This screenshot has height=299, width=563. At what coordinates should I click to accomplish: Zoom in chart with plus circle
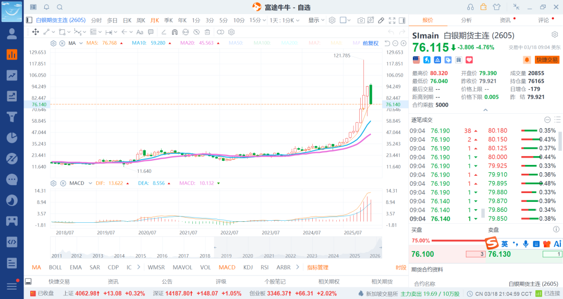point(403,43)
